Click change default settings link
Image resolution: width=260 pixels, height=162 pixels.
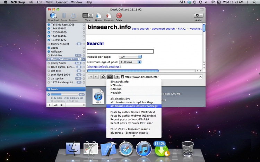click(x=104, y=67)
